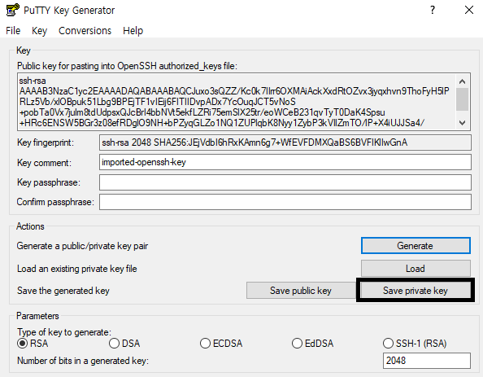Viewport: 483px width, 377px height.
Task: Click the Confirm passphrase field
Action: coord(285,202)
